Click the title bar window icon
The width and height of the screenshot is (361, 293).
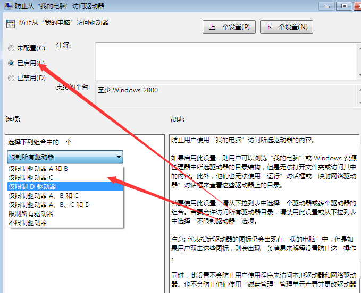point(9,6)
